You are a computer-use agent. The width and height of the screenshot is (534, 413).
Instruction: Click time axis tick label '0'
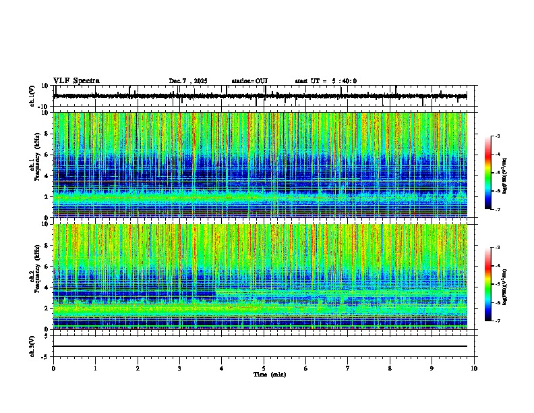53,368
